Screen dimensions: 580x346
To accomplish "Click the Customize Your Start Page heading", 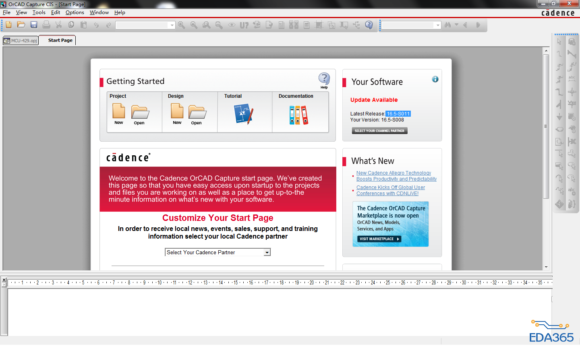I will (x=218, y=218).
